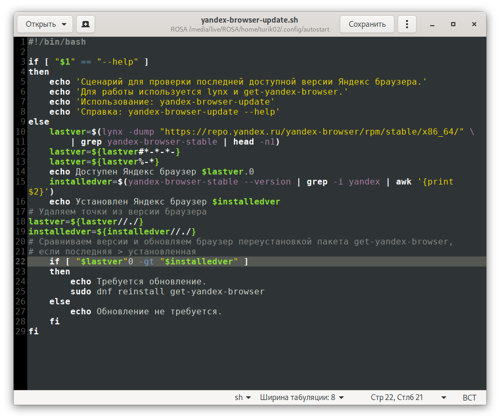Click the 'Сценарий для проверки' echo line
The width and height of the screenshot is (500, 420).
[238, 81]
